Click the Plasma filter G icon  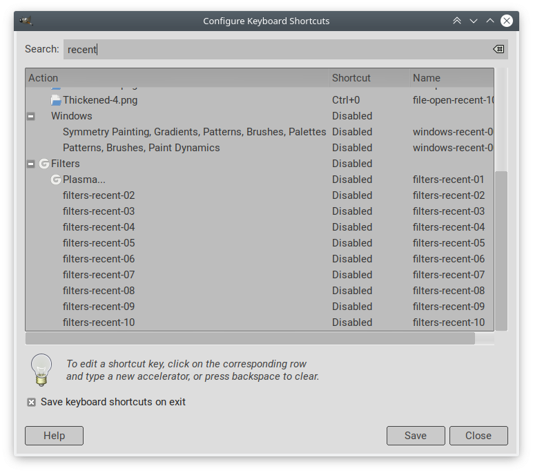tap(56, 180)
